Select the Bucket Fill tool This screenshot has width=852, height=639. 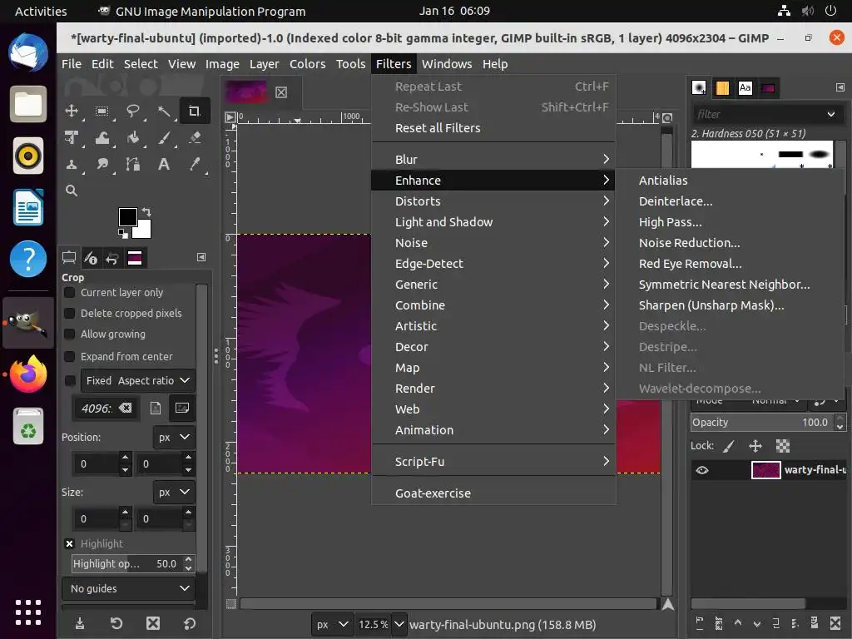tap(132, 138)
